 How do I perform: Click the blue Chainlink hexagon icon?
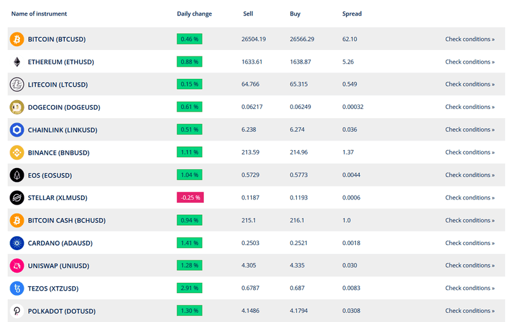[17, 130]
